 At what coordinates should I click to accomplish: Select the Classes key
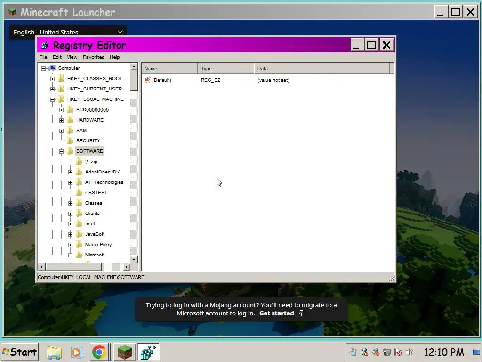[x=94, y=203]
